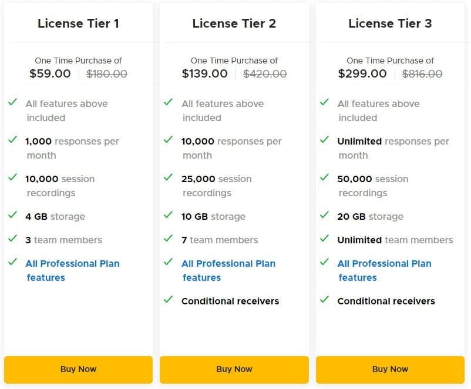Click the $299.00 price in Tier 3
Image resolution: width=471 pixels, height=389 pixels.
(x=362, y=74)
